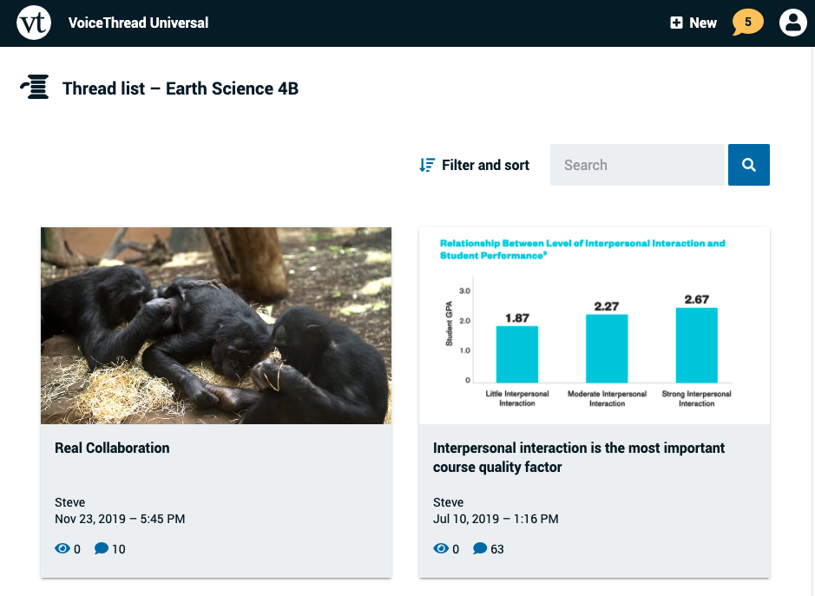Click the Filter and sort icon

(427, 165)
